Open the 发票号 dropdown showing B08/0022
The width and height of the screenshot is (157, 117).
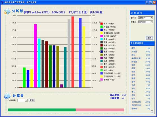coord(151,22)
